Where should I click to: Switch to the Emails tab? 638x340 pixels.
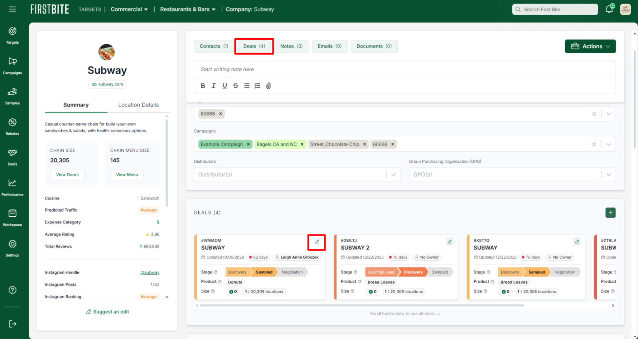(330, 46)
